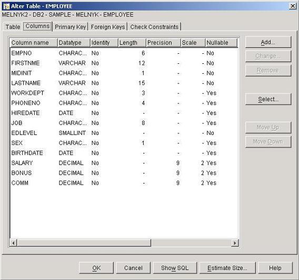Click the Datatype column header

coord(74,43)
